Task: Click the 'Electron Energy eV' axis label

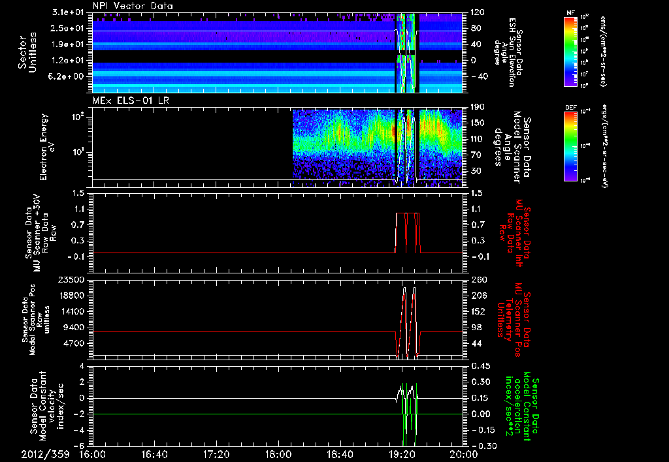Action: point(48,147)
